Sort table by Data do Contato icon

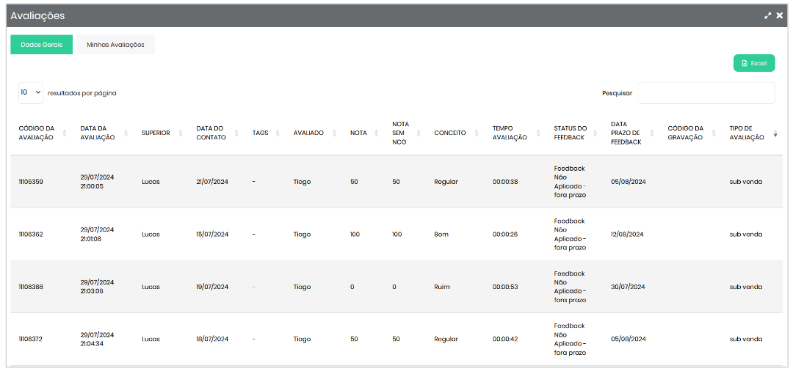[237, 133]
